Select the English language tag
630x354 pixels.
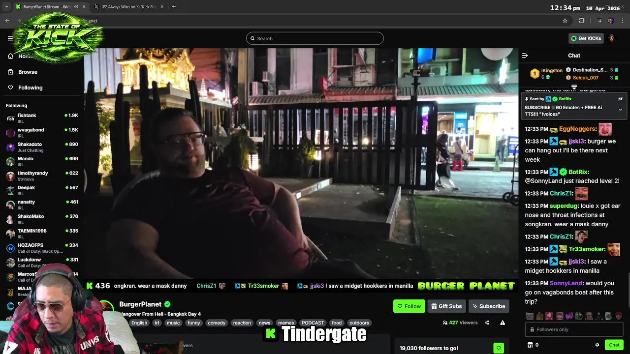139,323
